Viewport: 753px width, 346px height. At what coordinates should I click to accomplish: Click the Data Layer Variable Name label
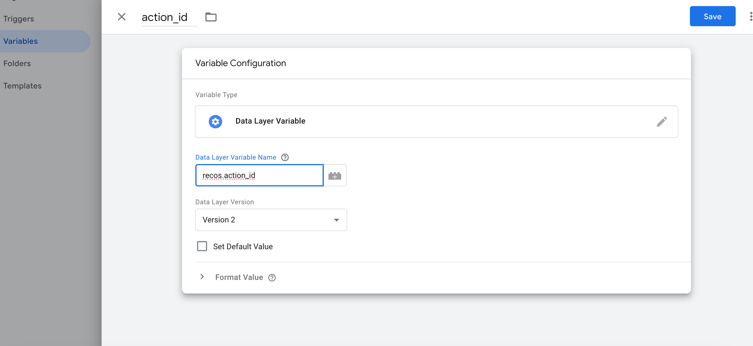[x=236, y=157]
